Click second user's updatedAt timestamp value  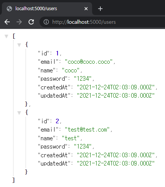[116, 164]
